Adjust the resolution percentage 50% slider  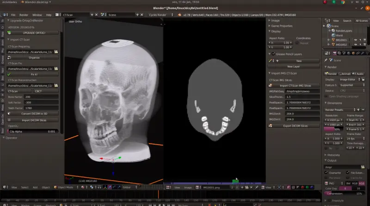point(333,129)
